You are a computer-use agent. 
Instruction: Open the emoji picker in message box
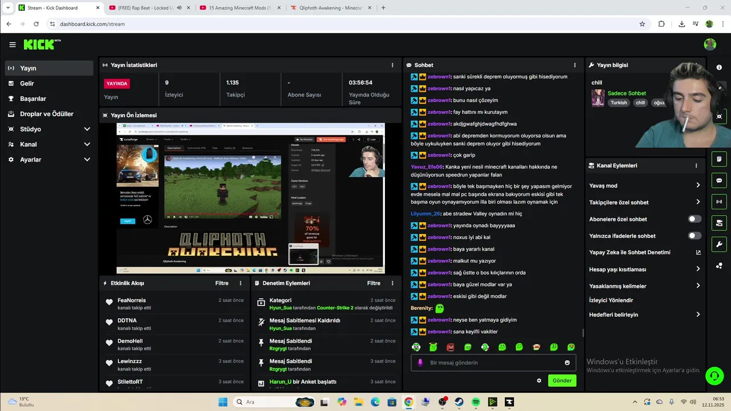tap(567, 362)
